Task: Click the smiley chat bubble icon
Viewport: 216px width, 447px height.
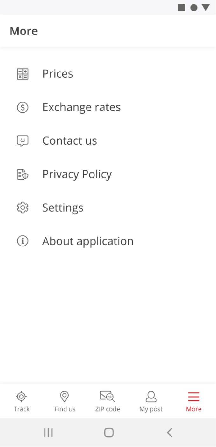Action: [23, 141]
